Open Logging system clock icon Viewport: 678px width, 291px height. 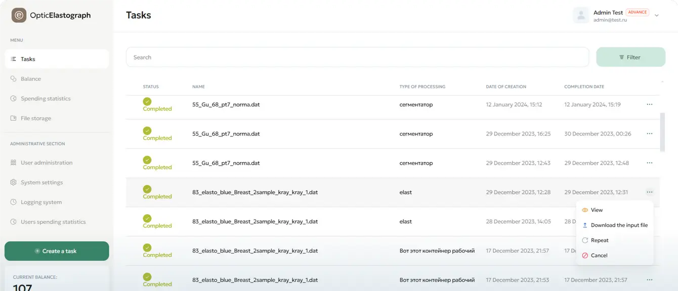coord(14,202)
